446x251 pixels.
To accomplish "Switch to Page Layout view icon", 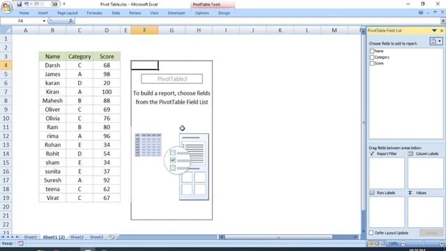I will click(377, 243).
